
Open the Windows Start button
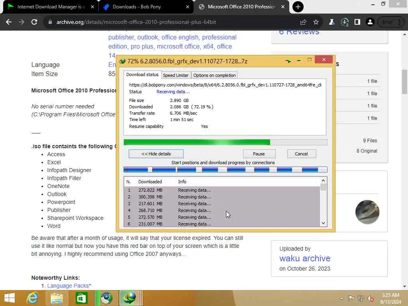tap(10, 298)
